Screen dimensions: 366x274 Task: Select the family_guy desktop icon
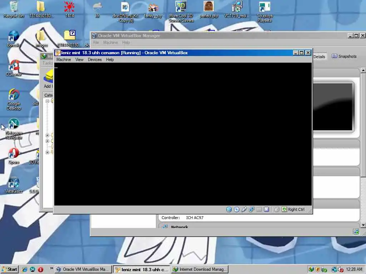pyautogui.click(x=153, y=9)
